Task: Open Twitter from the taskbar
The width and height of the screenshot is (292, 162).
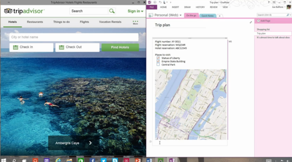Action: 104,160
